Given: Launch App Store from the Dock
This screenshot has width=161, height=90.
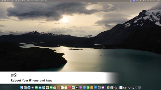Looking at the screenshot, I should (x=96, y=87).
